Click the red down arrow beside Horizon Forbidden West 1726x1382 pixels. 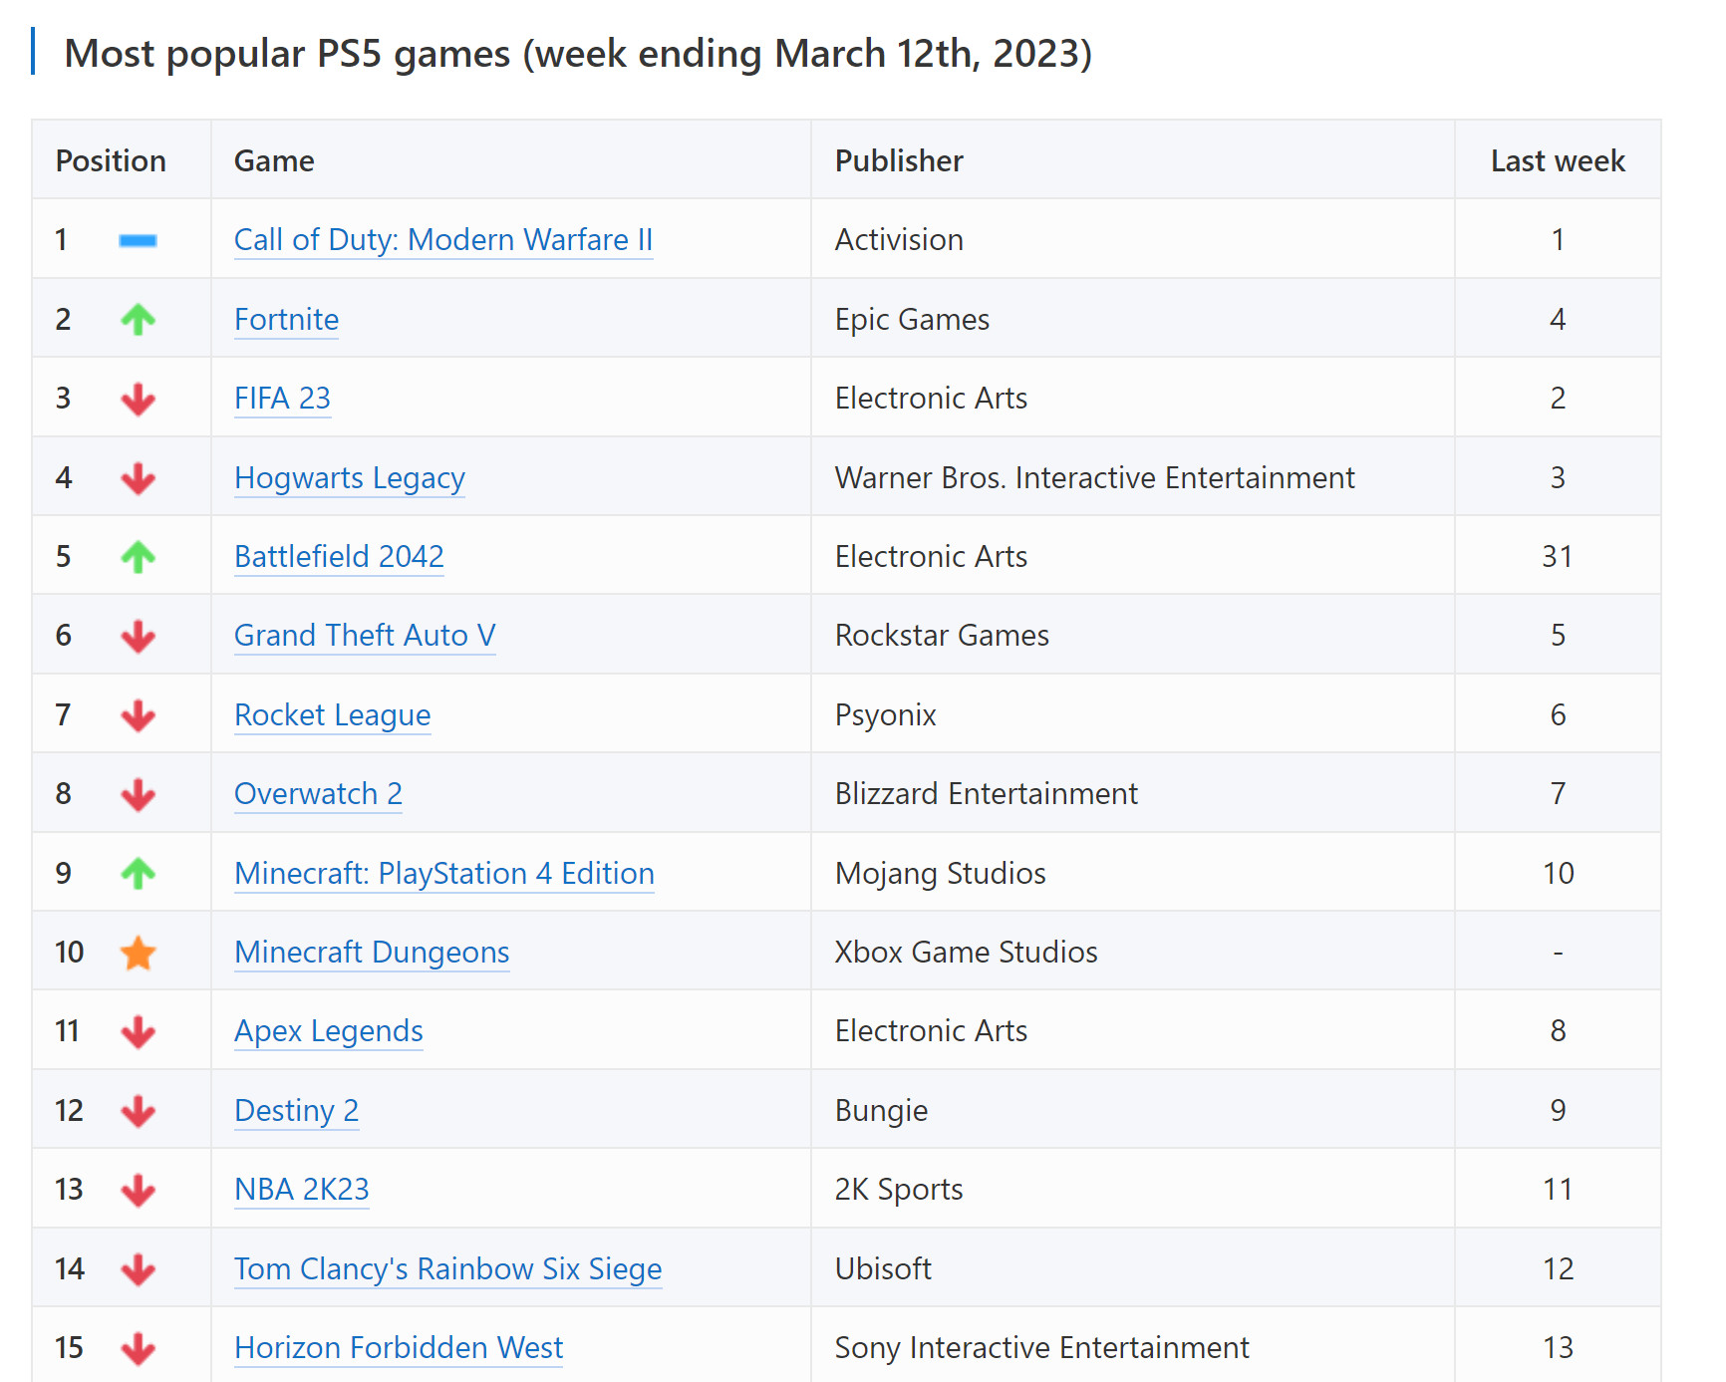pyautogui.click(x=138, y=1349)
